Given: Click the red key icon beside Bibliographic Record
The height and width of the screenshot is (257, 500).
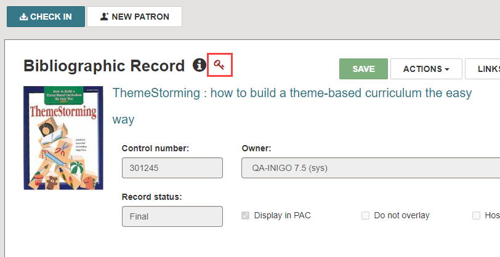Looking at the screenshot, I should [x=219, y=65].
